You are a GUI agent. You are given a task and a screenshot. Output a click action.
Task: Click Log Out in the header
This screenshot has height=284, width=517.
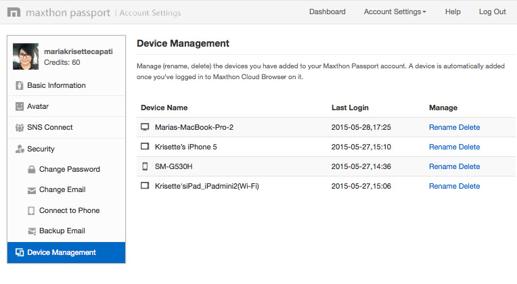[x=492, y=12]
